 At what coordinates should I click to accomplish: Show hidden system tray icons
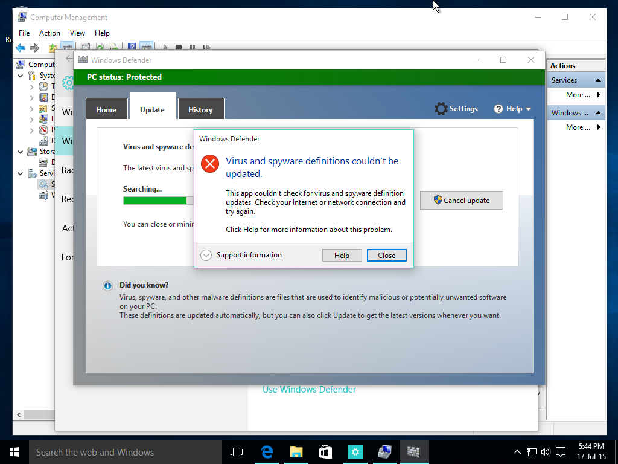[517, 451]
